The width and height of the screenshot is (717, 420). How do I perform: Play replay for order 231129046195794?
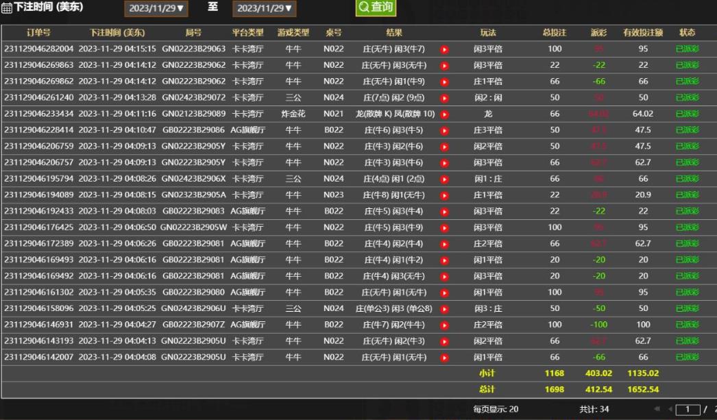coord(444,179)
